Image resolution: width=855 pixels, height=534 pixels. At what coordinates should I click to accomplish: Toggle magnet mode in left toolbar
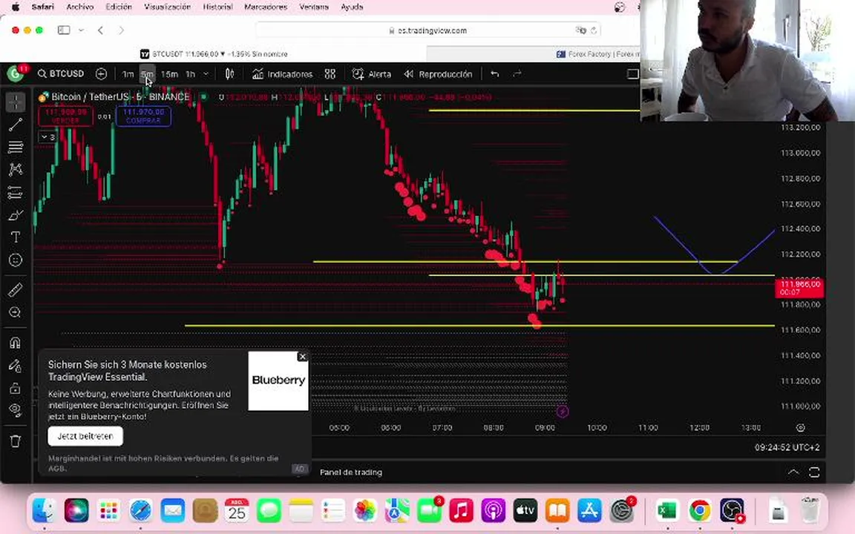16,343
